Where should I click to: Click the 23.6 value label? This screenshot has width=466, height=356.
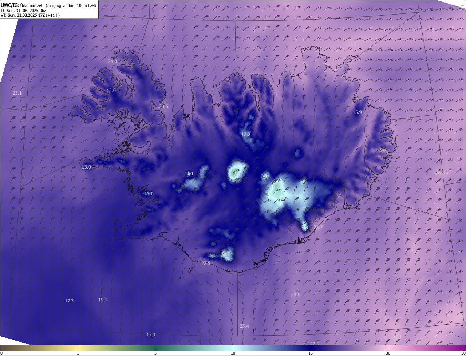(x=163, y=107)
